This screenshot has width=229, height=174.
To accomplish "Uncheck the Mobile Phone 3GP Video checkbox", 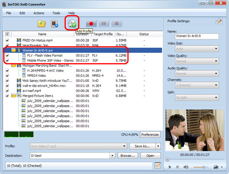I will (x=7, y=60).
